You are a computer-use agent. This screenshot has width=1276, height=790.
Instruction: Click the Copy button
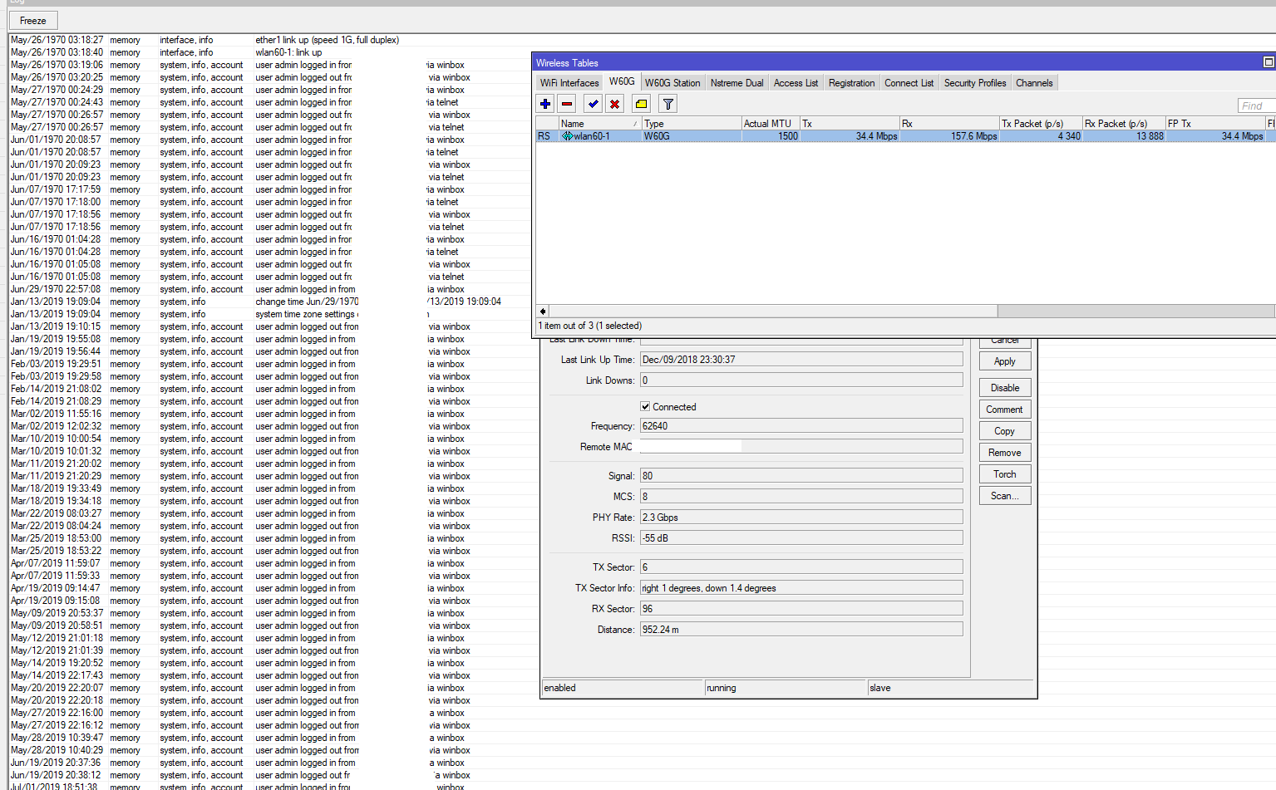point(1005,431)
